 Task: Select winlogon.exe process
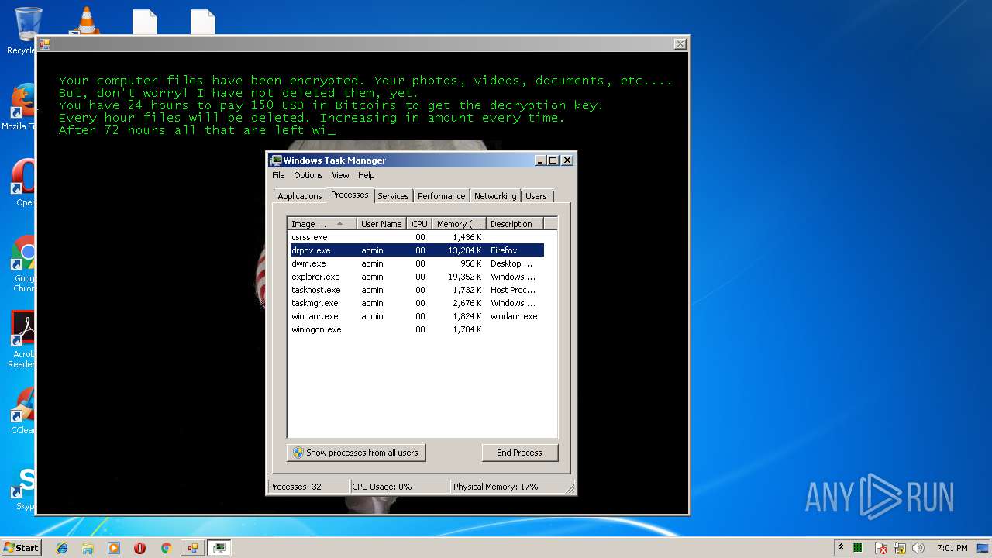click(x=416, y=329)
